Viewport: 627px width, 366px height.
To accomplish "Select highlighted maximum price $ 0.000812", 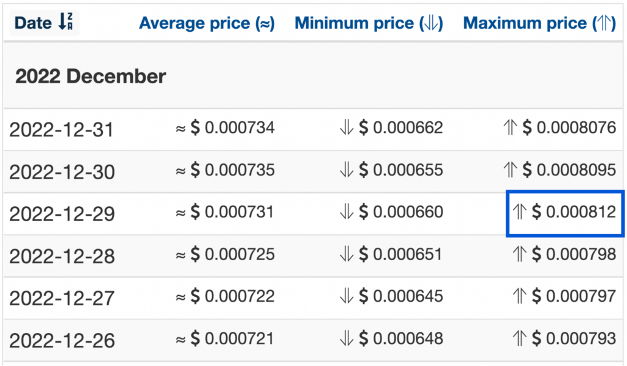I will click(x=565, y=213).
